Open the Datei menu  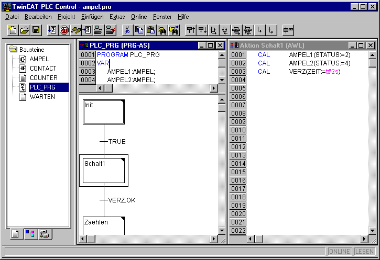click(12, 17)
